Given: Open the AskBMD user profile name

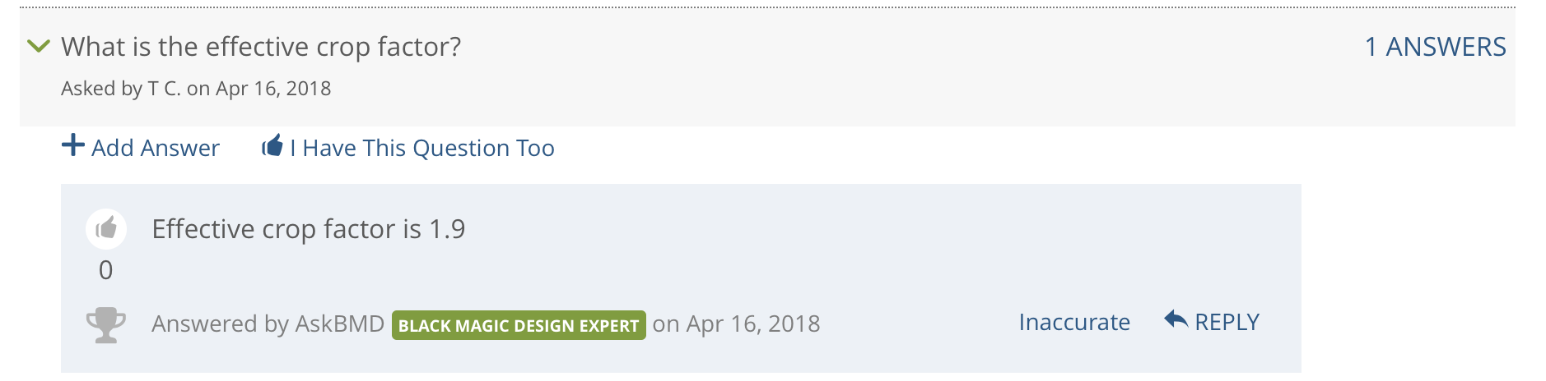Looking at the screenshot, I should pos(339,324).
